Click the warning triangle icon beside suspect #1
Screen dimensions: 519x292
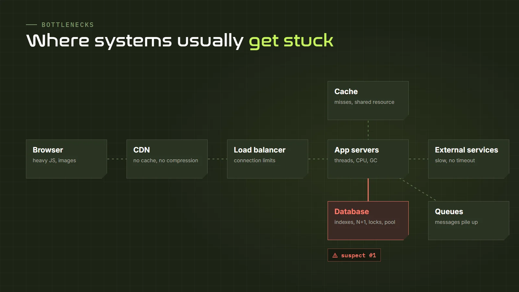tap(335, 255)
